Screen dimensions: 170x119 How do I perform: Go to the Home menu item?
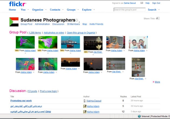pos(12,10)
